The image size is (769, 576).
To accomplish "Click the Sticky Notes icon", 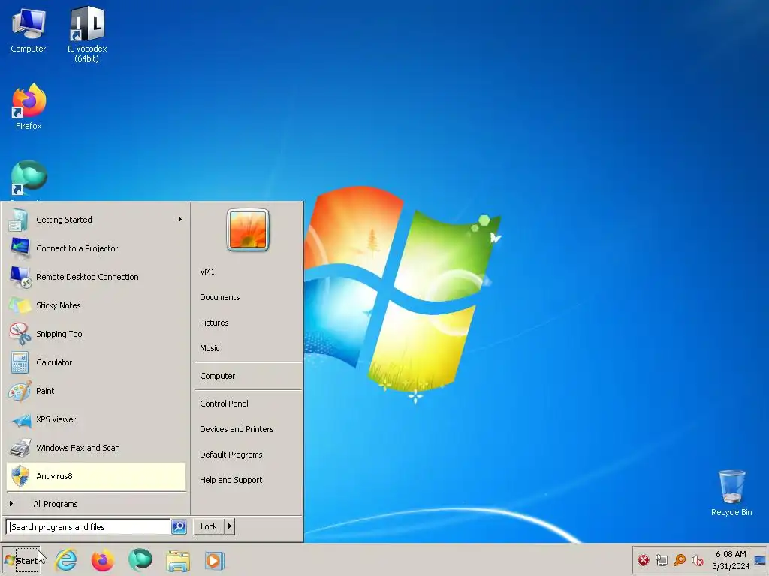I will click(x=20, y=305).
